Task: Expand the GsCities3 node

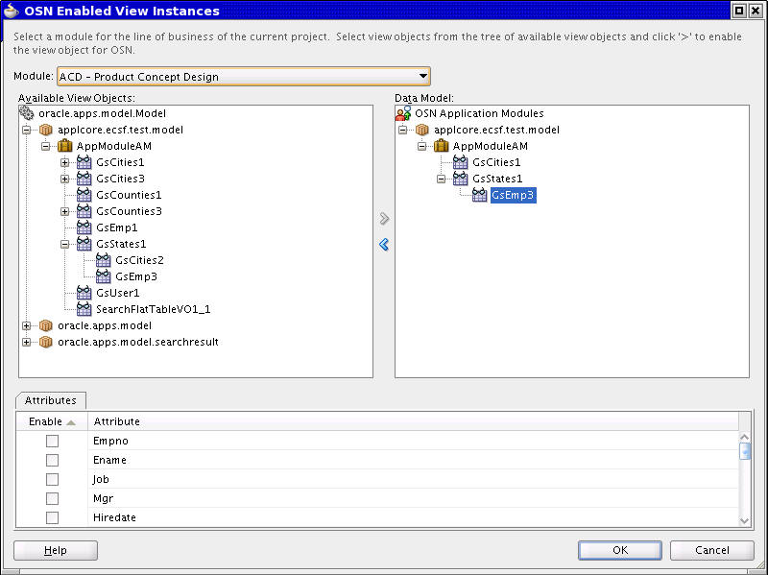Action: (64, 179)
